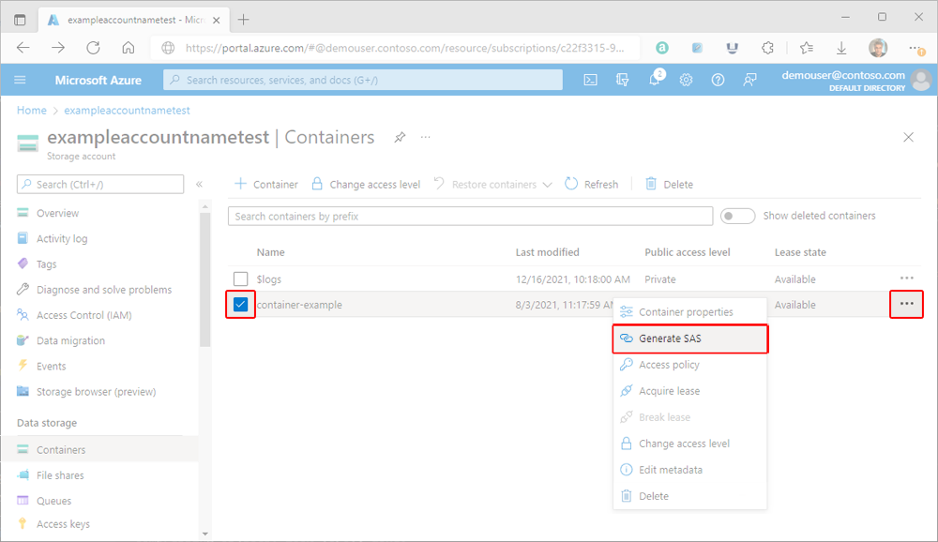This screenshot has width=938, height=542.
Task: Focus the left menu Search (Ctrl+/) box
Action: pyautogui.click(x=100, y=184)
